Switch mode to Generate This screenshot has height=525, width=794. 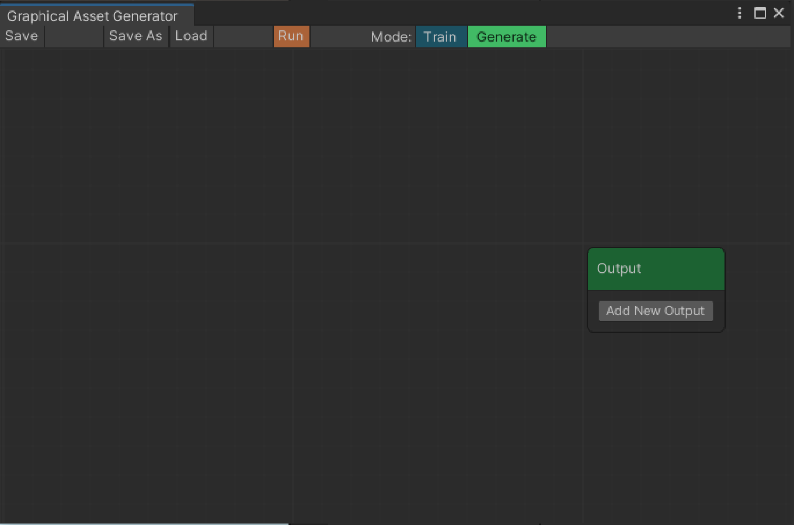(x=506, y=37)
